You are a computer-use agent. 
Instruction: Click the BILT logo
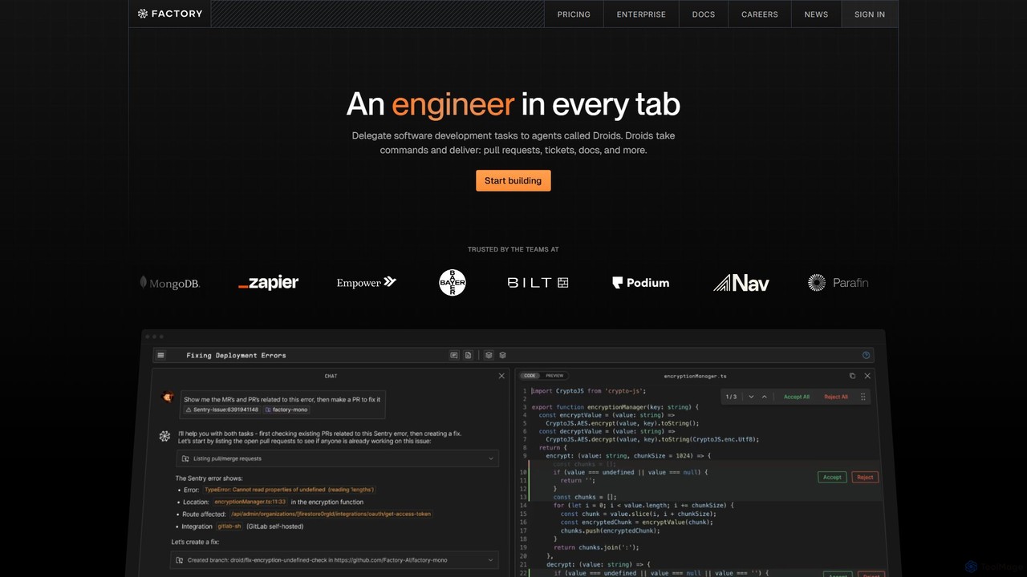pyautogui.click(x=538, y=283)
